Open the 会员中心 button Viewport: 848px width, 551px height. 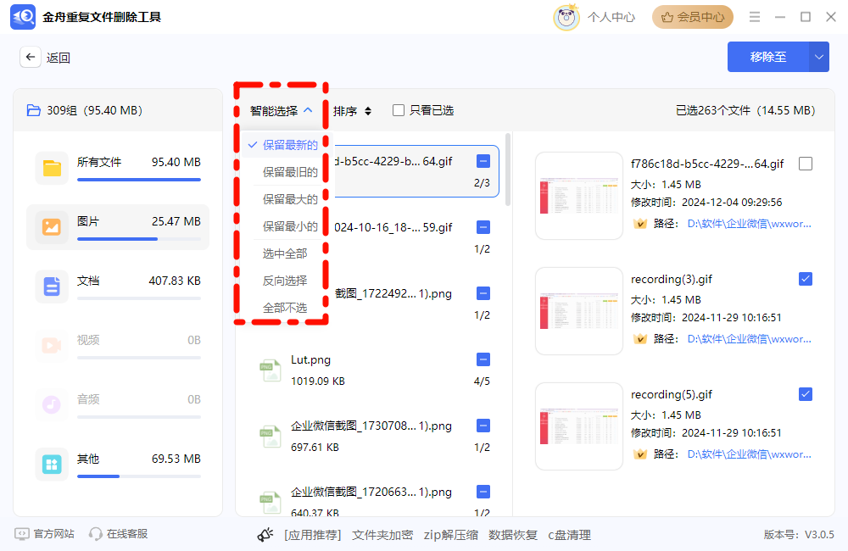[693, 17]
